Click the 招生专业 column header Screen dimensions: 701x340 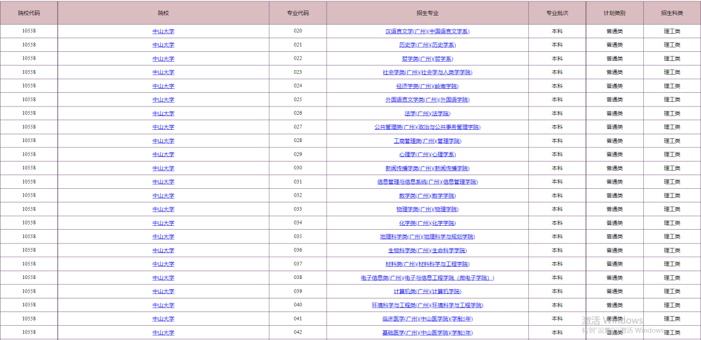click(427, 13)
